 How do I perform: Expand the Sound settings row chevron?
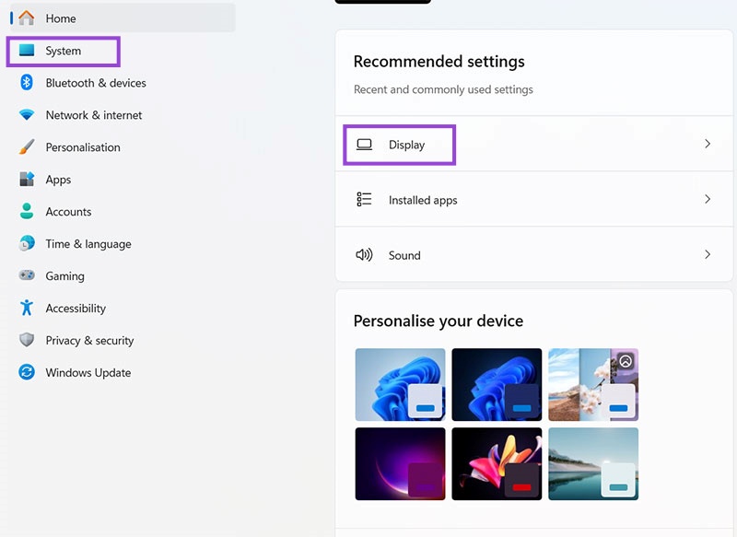[x=708, y=255]
